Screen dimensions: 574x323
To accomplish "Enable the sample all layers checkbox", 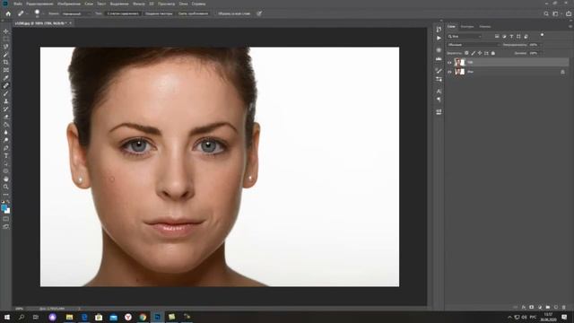I will [216, 13].
